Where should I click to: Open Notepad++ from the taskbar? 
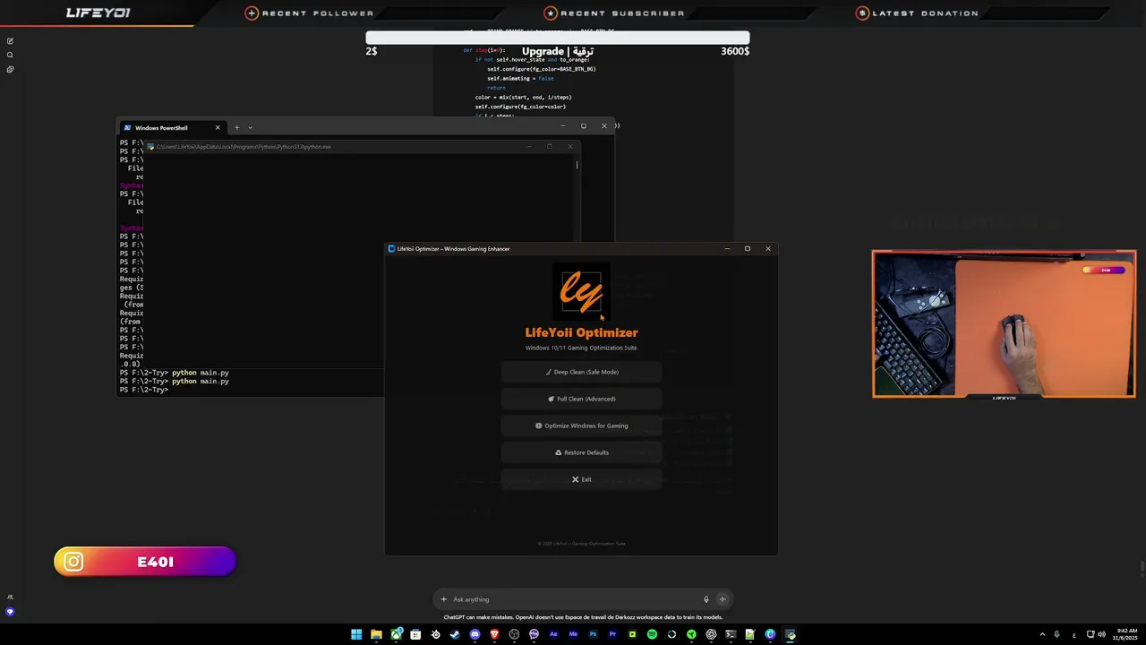tap(750, 634)
